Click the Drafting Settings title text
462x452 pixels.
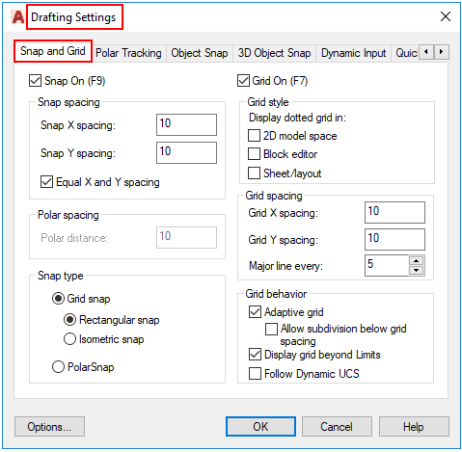click(x=73, y=17)
